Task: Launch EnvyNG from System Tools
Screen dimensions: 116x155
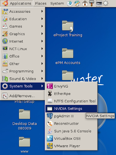Action: click(71, 86)
